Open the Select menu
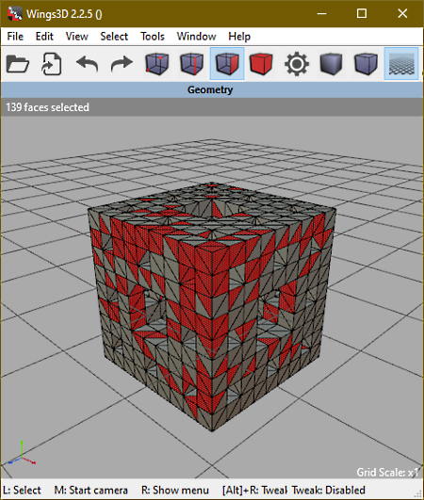Screen dimensions: 424x500 coord(114,37)
